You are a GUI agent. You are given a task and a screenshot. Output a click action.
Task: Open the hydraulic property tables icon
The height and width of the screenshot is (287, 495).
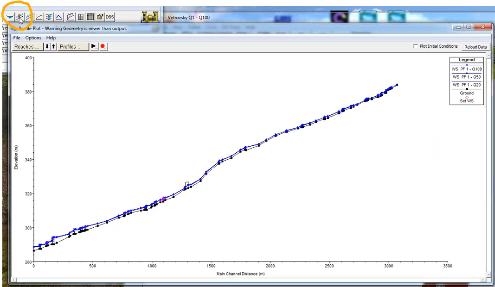[71, 17]
